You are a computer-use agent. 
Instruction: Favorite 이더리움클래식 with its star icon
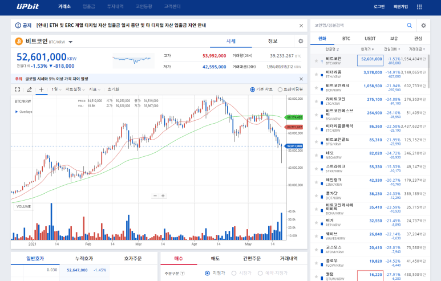[x=317, y=128]
